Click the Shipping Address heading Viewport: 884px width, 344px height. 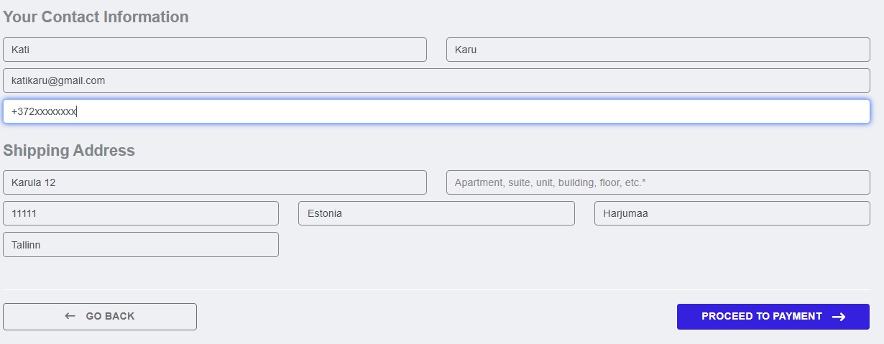click(x=69, y=150)
